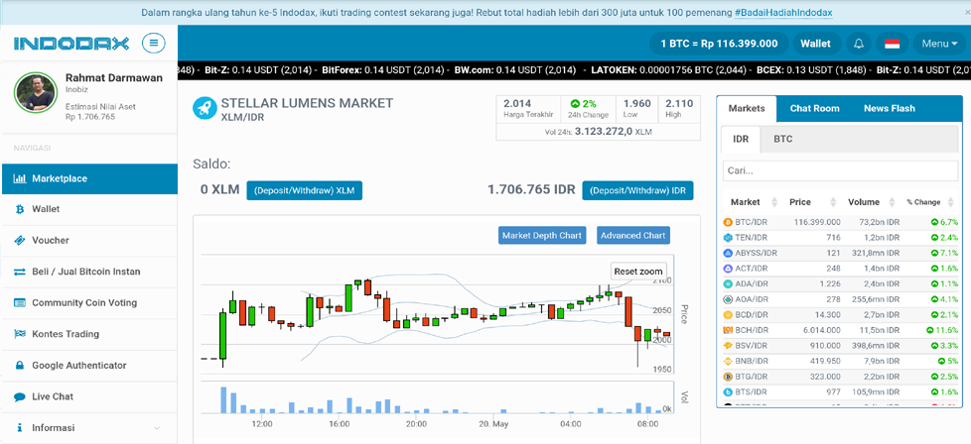Open Wallet in the sidebar navigation
Viewport: 971px width, 444px height.
(x=89, y=210)
